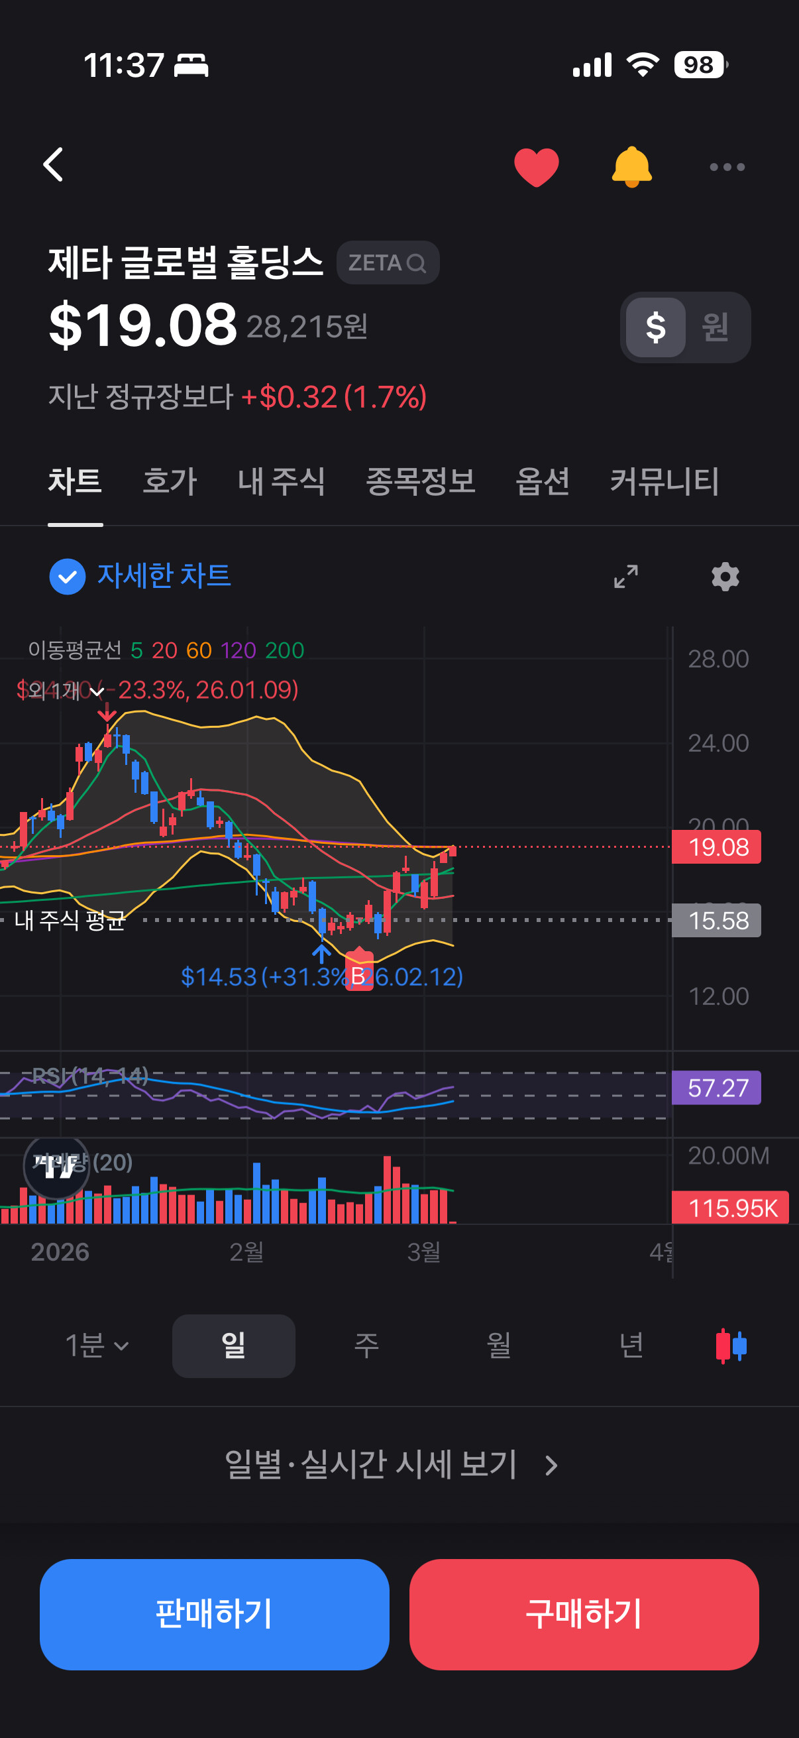799x1738 pixels.
Task: Toggle candlestick chart type icon
Action: click(731, 1346)
